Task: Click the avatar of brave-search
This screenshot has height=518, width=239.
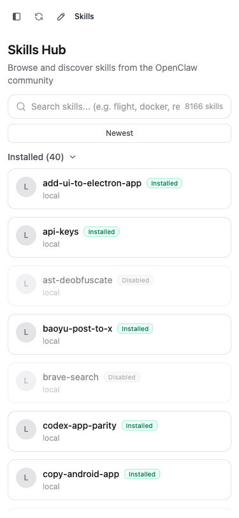Action: pyautogui.click(x=26, y=381)
